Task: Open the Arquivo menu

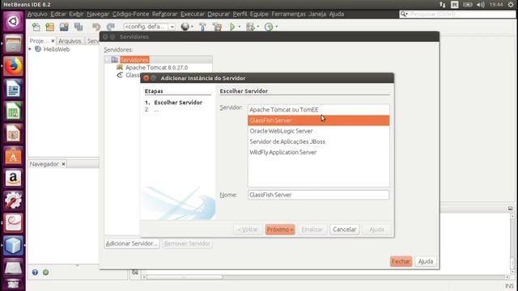Action: click(x=37, y=15)
